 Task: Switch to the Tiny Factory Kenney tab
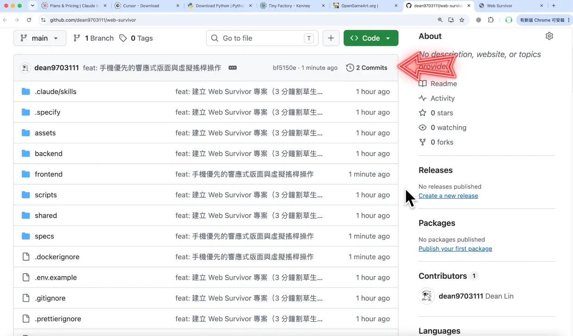pos(293,6)
